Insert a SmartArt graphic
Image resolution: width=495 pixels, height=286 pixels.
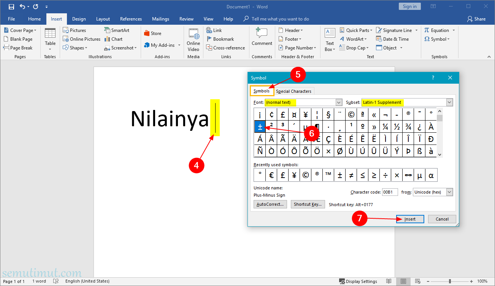pyautogui.click(x=117, y=30)
